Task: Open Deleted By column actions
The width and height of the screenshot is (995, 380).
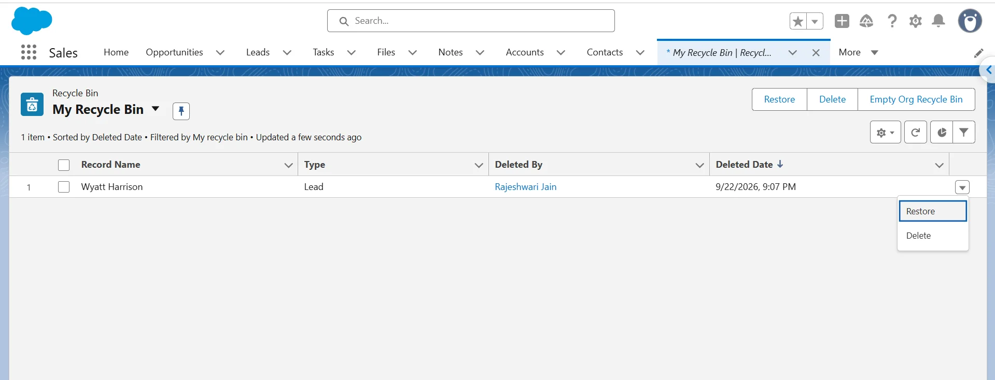Action: [699, 165]
